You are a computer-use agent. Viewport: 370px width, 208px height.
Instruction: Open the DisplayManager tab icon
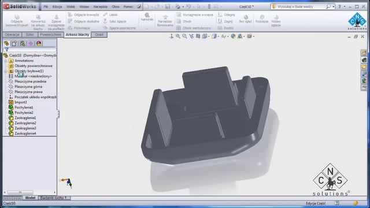pyautogui.click(x=39, y=43)
